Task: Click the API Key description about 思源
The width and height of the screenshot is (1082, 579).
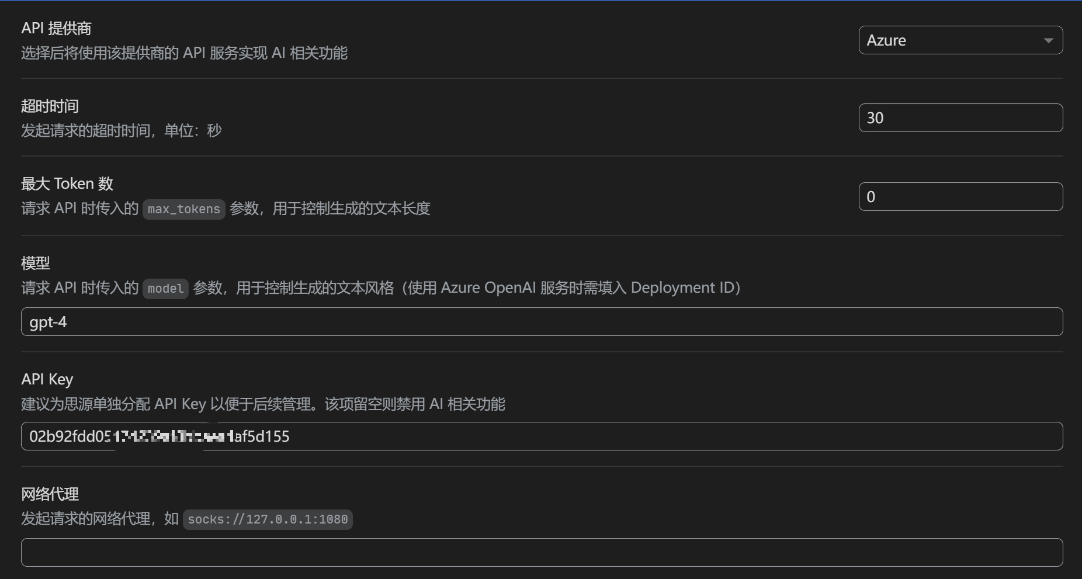Action: point(263,404)
